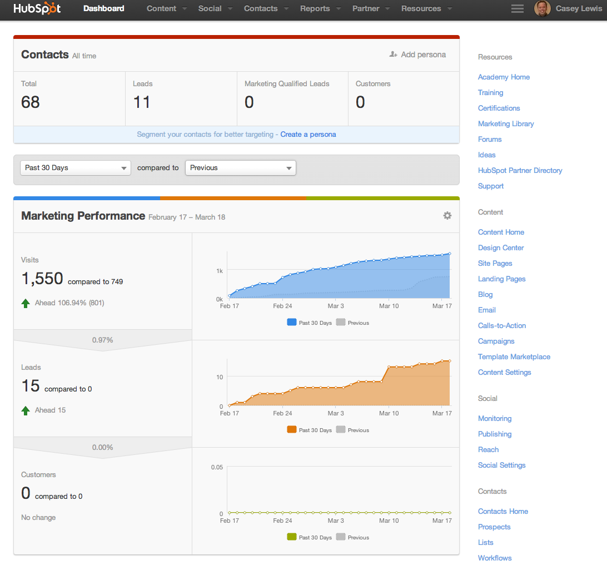Open Social Settings link
Screen dimensions: 607x565
[502, 465]
